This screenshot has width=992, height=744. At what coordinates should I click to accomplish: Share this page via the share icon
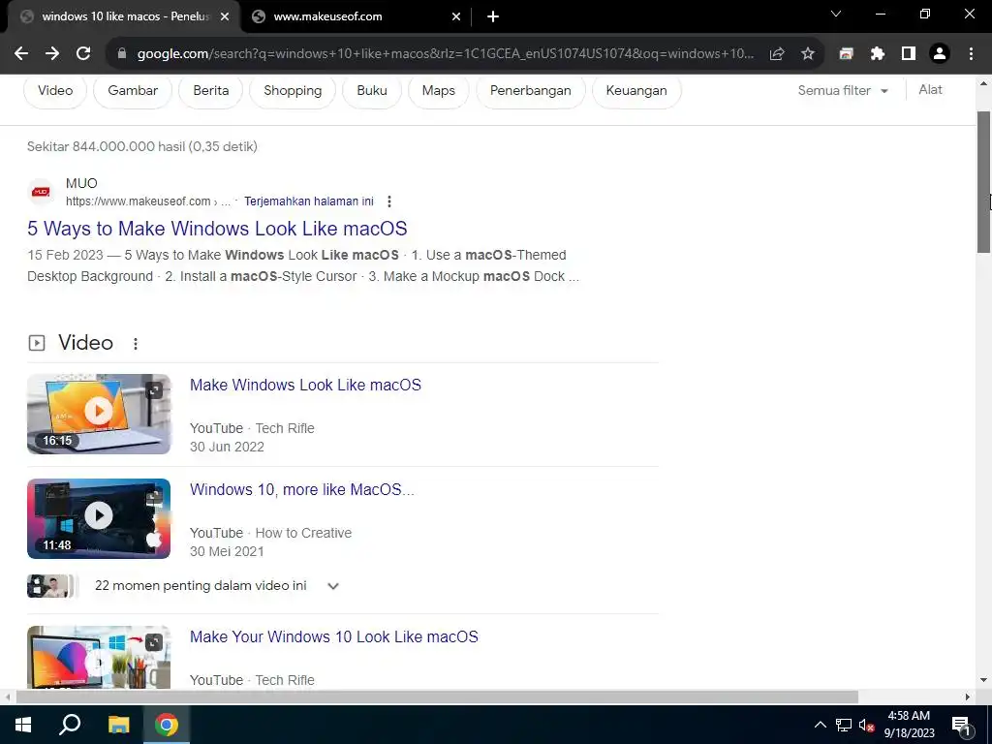777,54
